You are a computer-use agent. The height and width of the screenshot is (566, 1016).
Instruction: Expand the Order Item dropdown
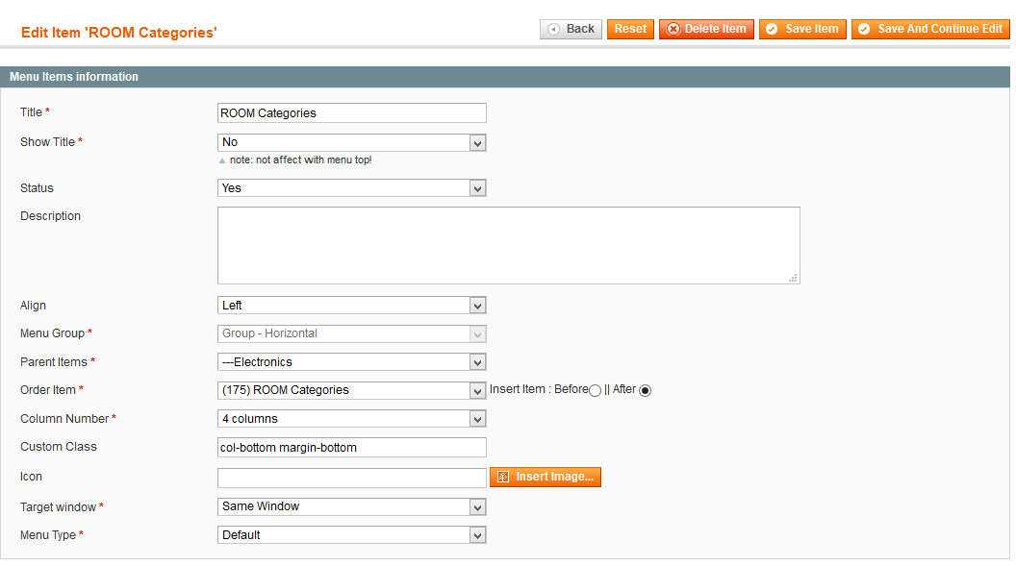(352, 390)
